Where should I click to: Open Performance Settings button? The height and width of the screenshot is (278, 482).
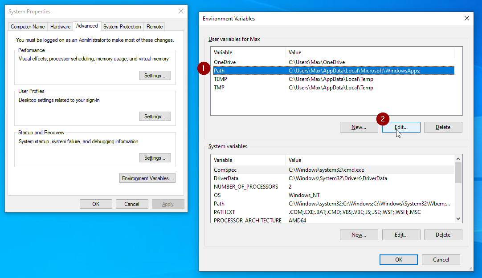155,76
